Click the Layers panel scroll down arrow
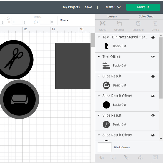Image resolution: width=163 pixels, height=163 pixels. point(161,139)
